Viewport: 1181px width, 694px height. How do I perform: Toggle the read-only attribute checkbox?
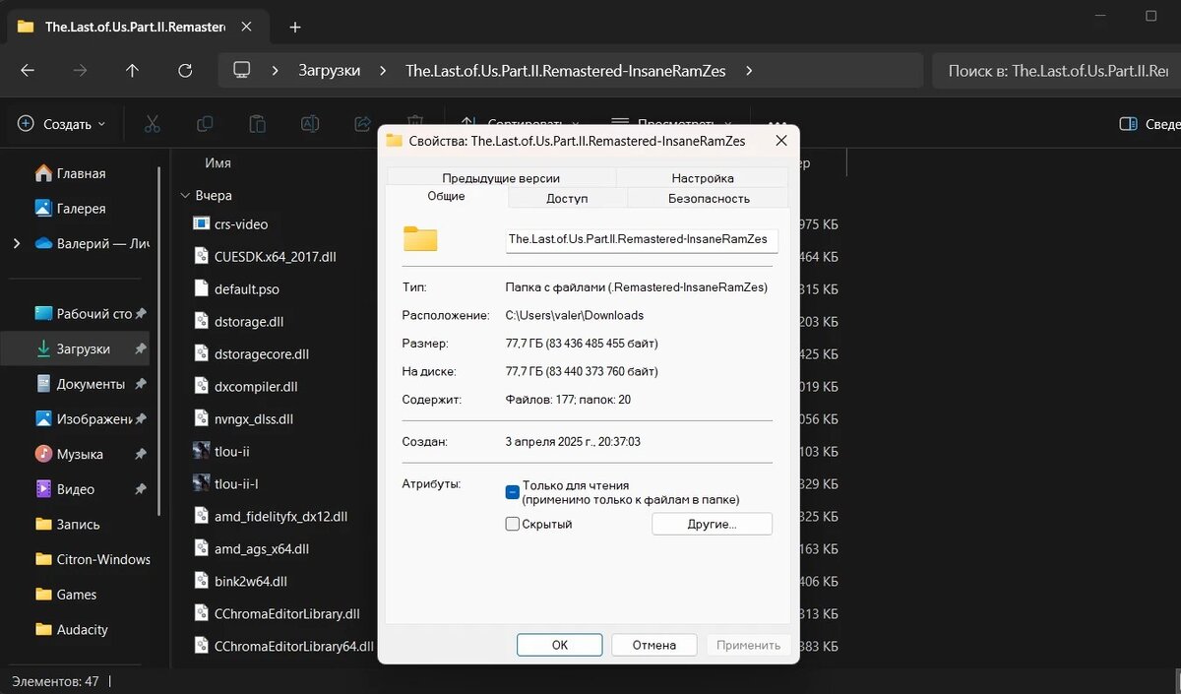(513, 492)
